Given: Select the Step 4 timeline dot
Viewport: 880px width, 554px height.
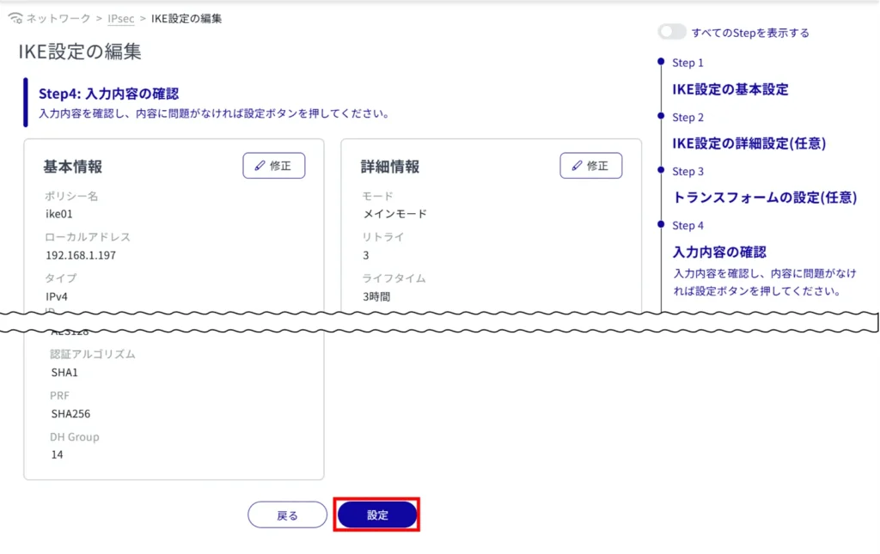Looking at the screenshot, I should pyautogui.click(x=660, y=224).
